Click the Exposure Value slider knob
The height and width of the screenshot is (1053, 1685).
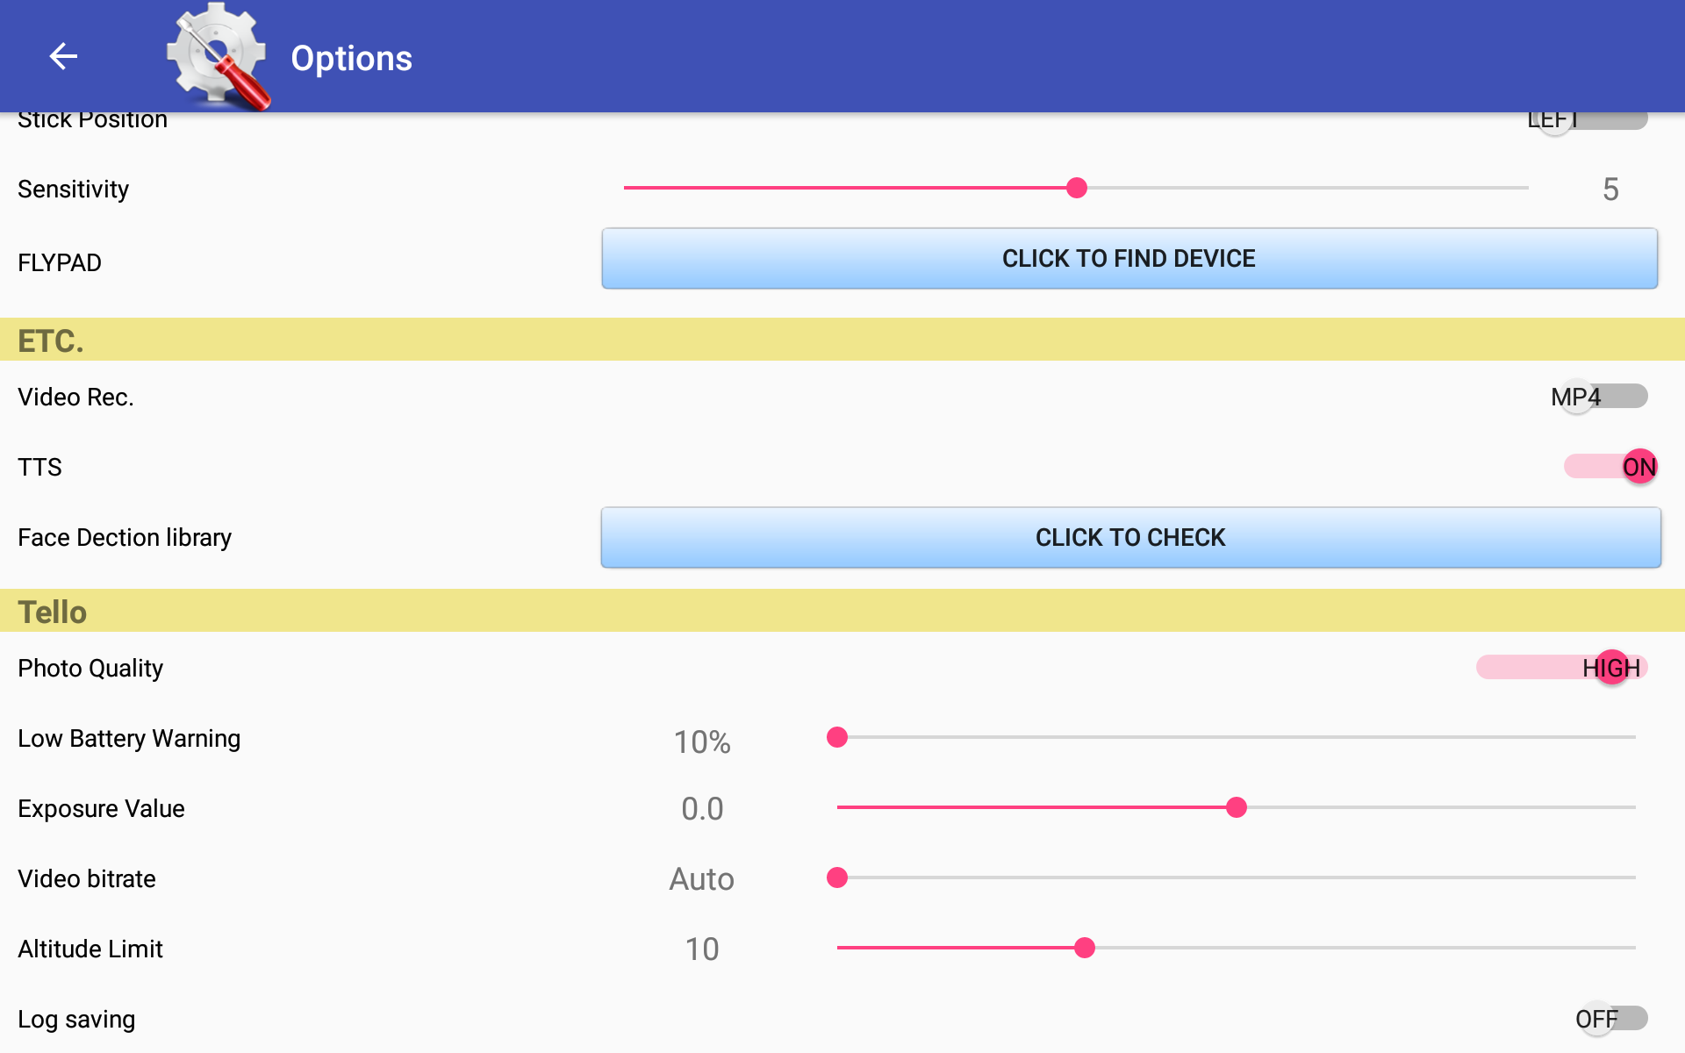click(1237, 807)
